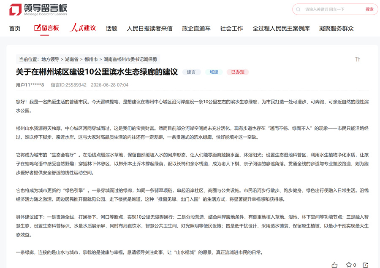The width and height of the screenshot is (380, 268).
Task: Click 湖南省郴州市委书记阚保勇 breadcrumb link
Action: [x=130, y=59]
